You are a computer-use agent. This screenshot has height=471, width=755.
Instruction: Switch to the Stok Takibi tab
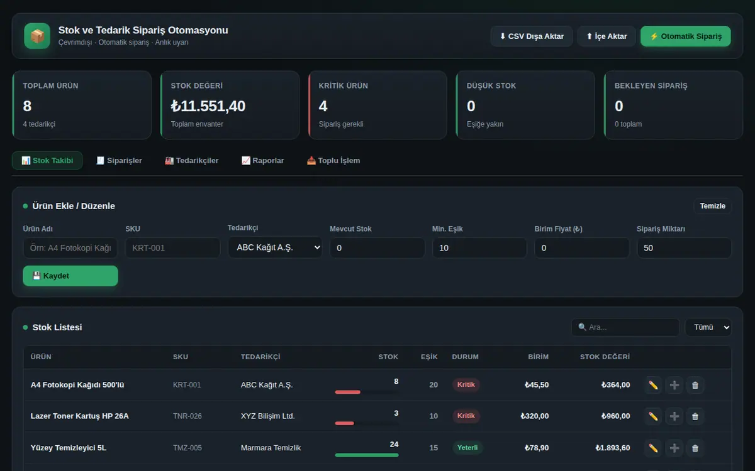click(x=47, y=161)
